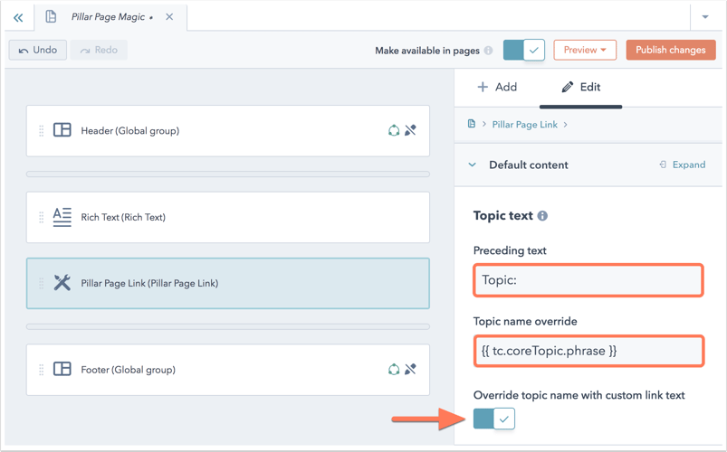
Task: Toggle Override topic name with custom link text
Action: point(493,419)
